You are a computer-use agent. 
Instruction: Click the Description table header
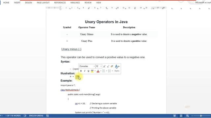click(129, 27)
